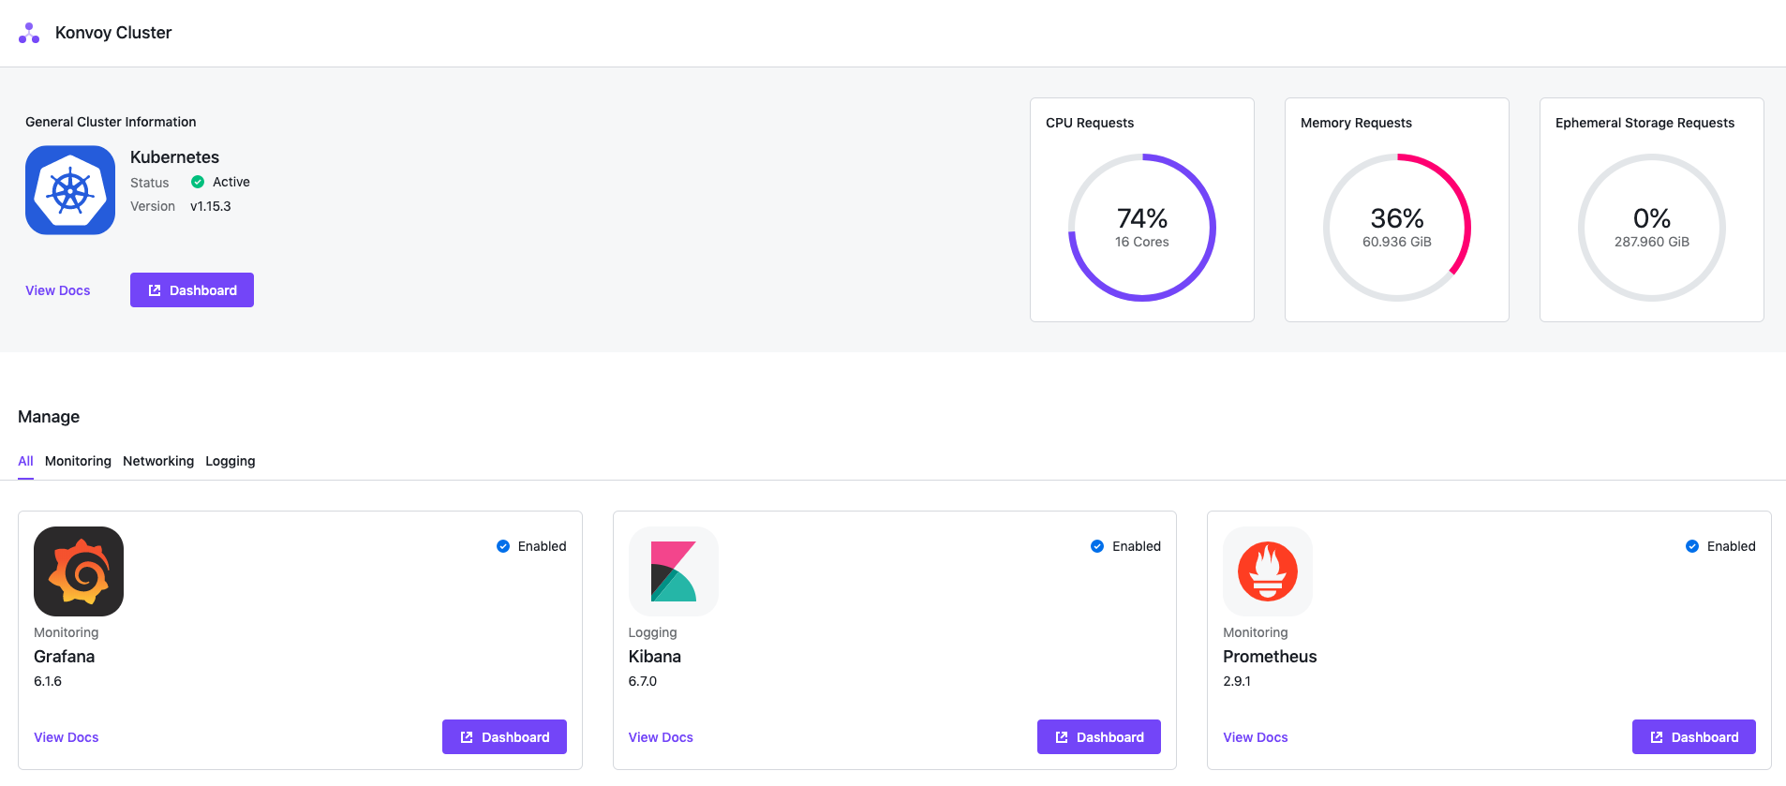Switch to the Monitoring tab
Image resolution: width=1786 pixels, height=786 pixels.
pyautogui.click(x=78, y=461)
